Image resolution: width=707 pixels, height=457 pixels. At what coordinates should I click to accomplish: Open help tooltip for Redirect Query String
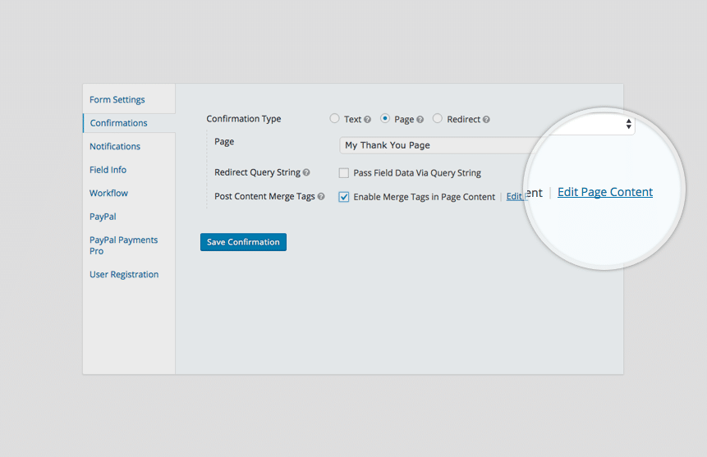coord(306,173)
